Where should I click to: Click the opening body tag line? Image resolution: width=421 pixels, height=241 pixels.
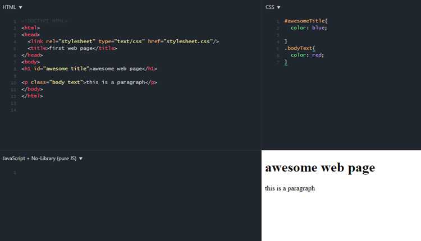[x=31, y=62]
